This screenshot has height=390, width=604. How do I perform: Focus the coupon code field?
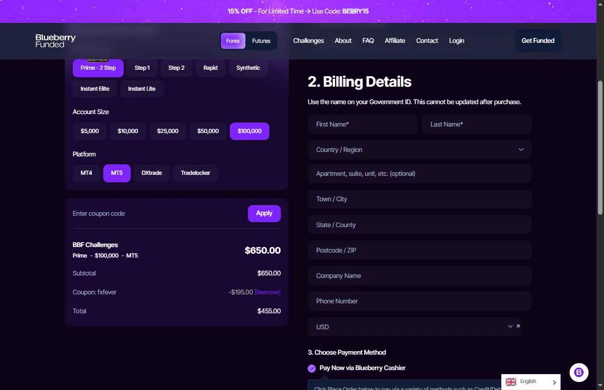tap(158, 214)
